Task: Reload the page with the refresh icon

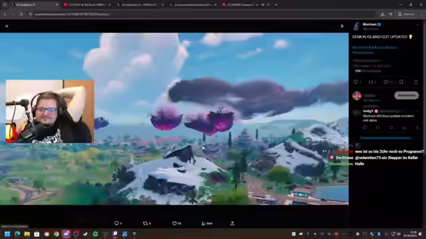Action: click(x=21, y=14)
